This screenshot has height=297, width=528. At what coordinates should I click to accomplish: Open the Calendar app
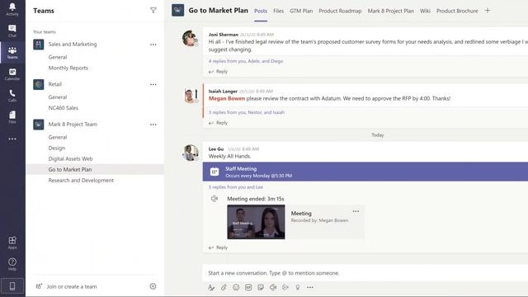click(12, 74)
